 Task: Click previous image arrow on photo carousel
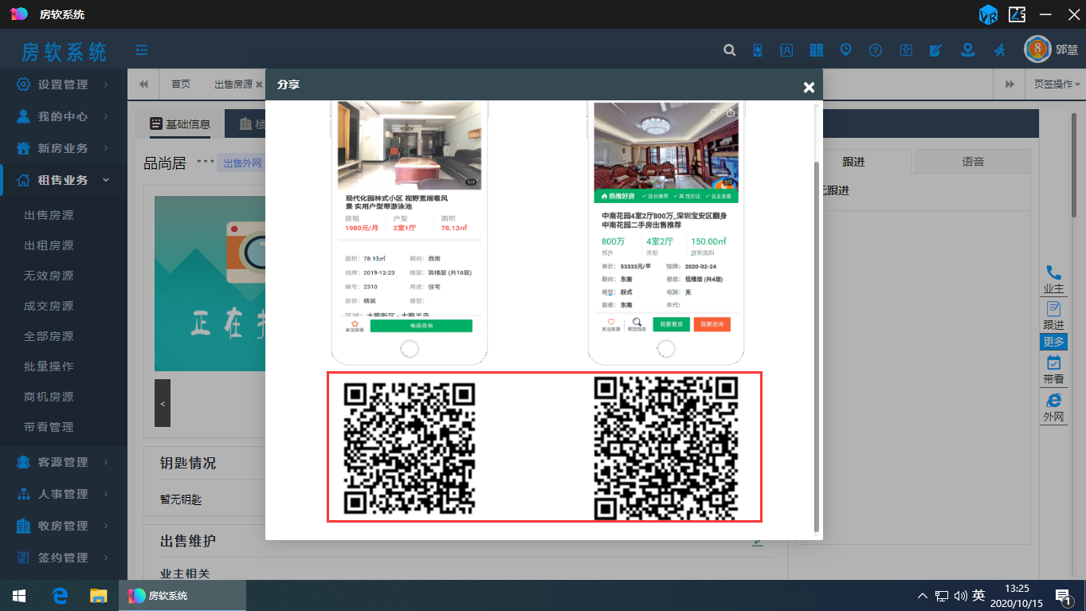pos(163,403)
